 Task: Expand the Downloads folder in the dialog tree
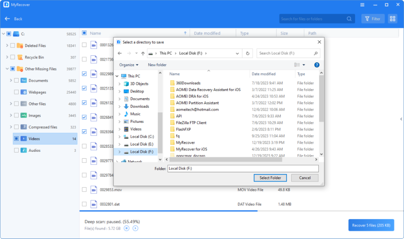click(x=119, y=106)
